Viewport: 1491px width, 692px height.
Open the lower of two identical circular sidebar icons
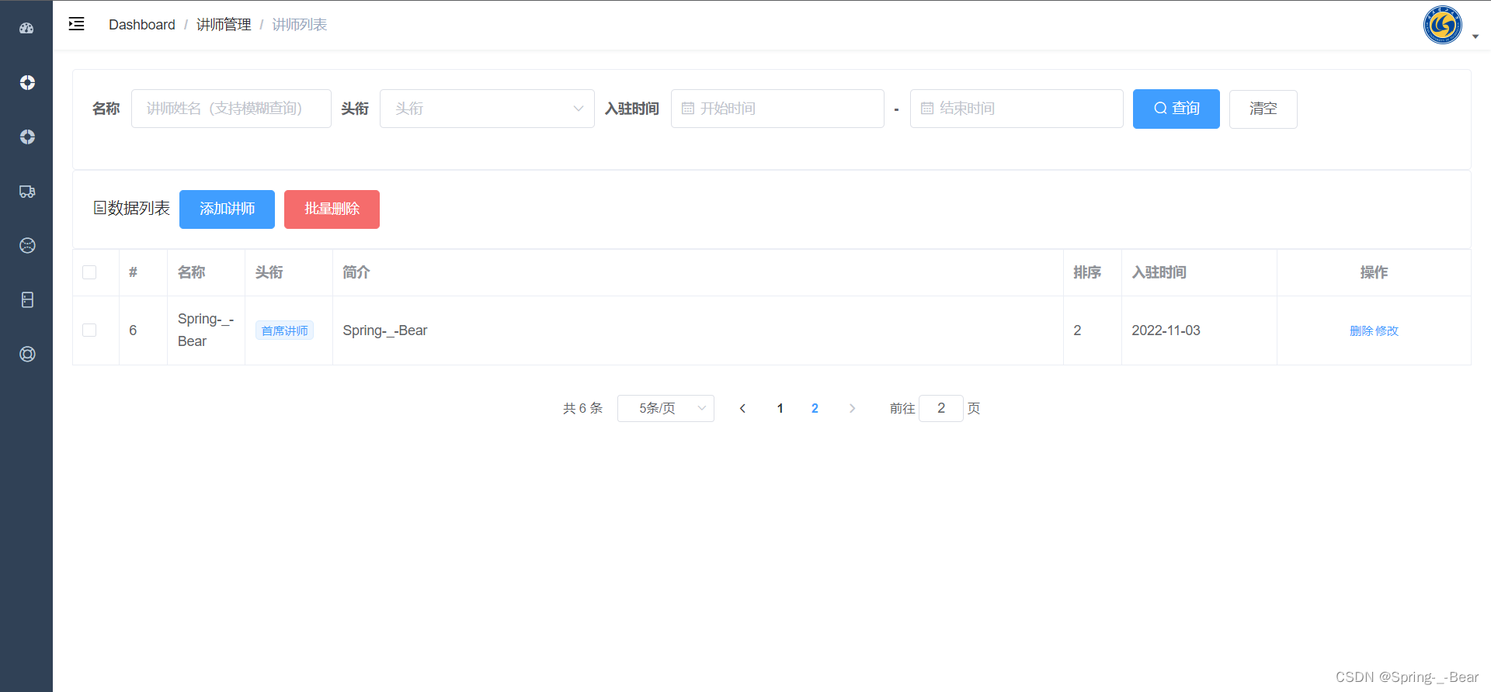pos(27,137)
